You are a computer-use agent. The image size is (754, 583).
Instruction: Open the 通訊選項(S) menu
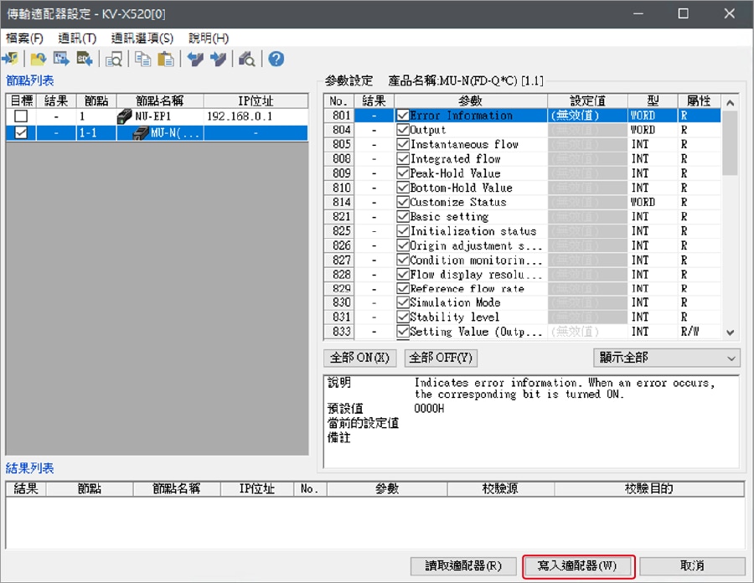coord(142,39)
